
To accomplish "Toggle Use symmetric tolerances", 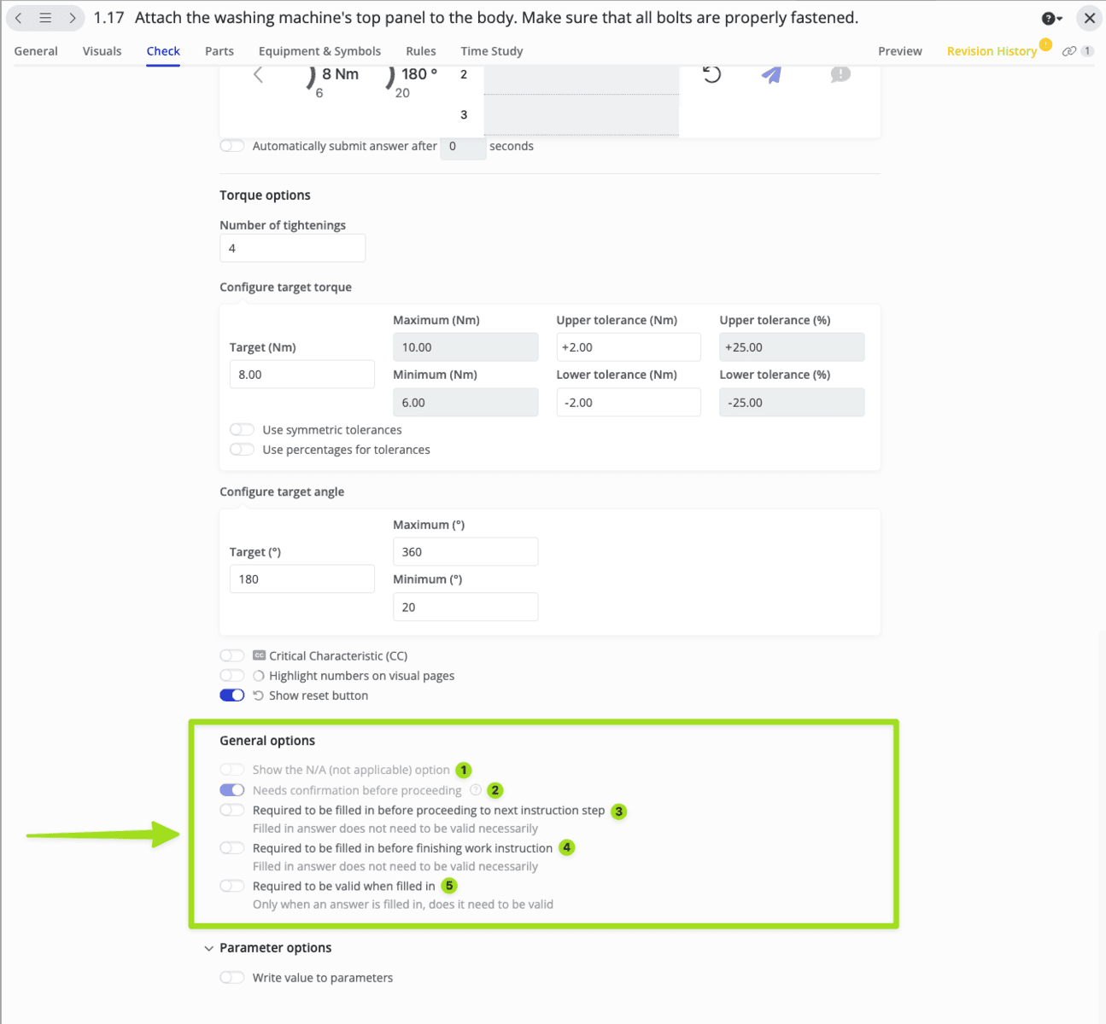I will click(242, 430).
